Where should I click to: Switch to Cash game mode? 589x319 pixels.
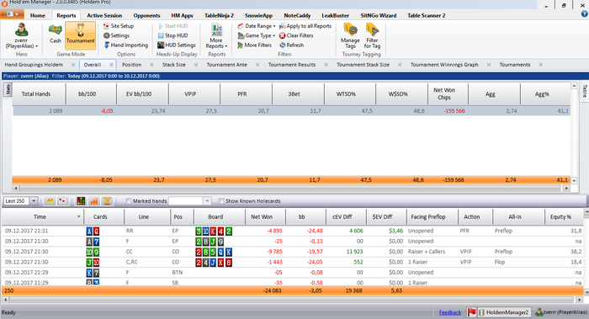click(56, 34)
